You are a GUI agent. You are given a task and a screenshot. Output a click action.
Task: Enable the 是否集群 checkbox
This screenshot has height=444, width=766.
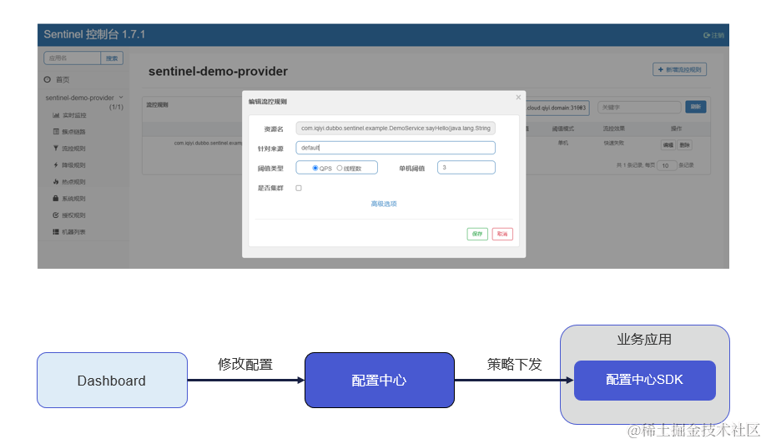point(299,188)
